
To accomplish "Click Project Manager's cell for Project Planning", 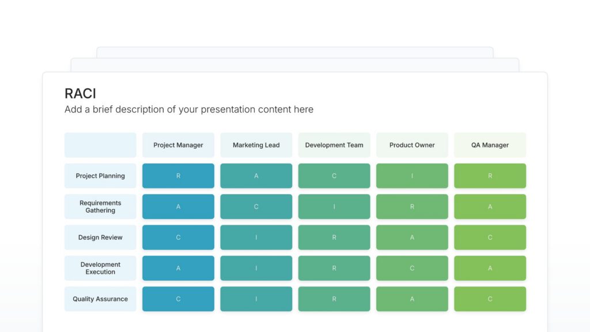I will pyautogui.click(x=178, y=176).
